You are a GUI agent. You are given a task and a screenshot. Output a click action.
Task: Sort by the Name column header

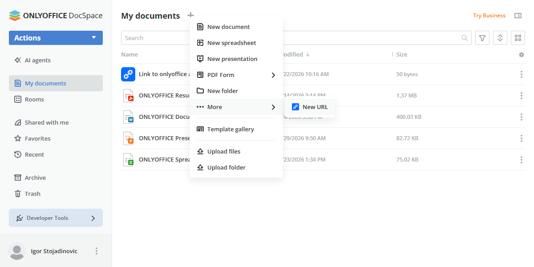click(x=129, y=55)
